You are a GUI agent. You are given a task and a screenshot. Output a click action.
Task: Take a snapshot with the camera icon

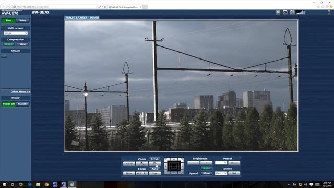285,13
